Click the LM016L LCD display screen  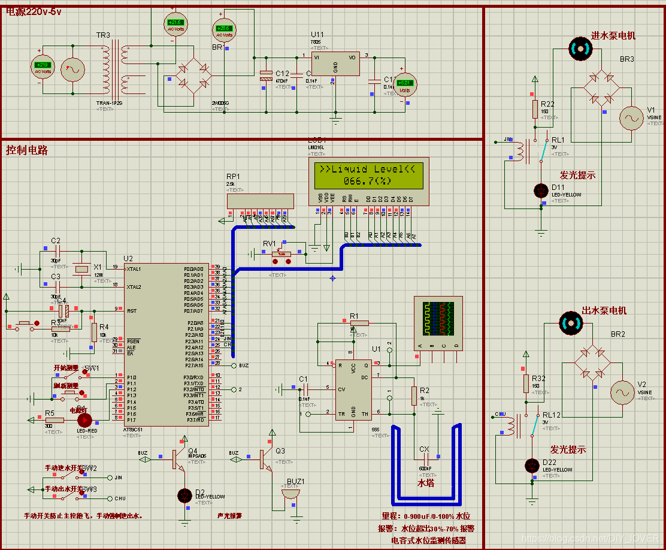pos(369,175)
